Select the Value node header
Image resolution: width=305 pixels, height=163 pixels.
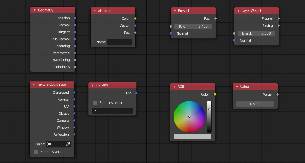(x=255, y=87)
